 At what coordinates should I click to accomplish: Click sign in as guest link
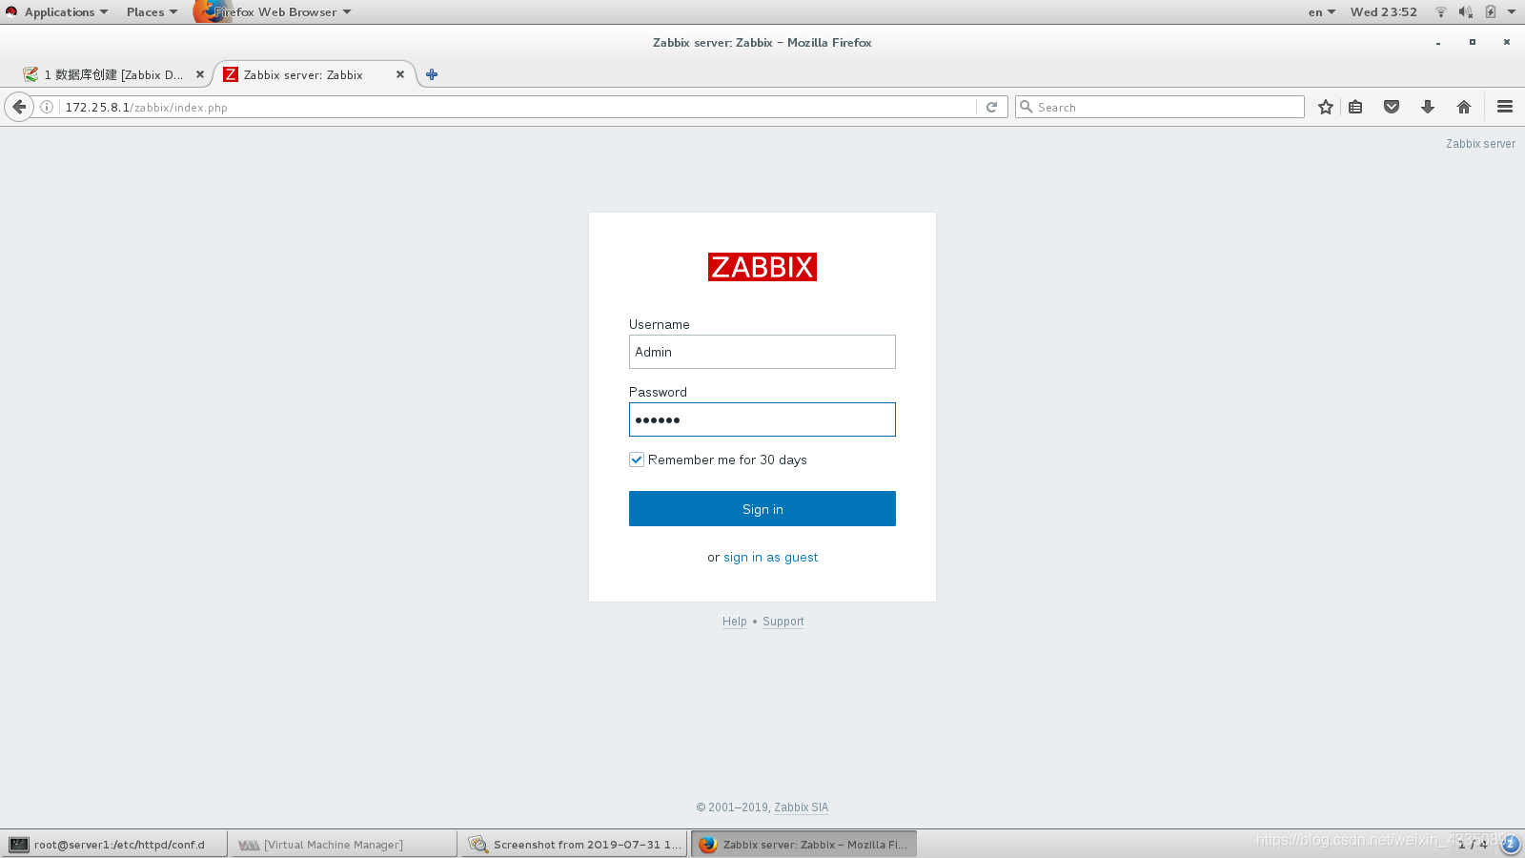770,558
